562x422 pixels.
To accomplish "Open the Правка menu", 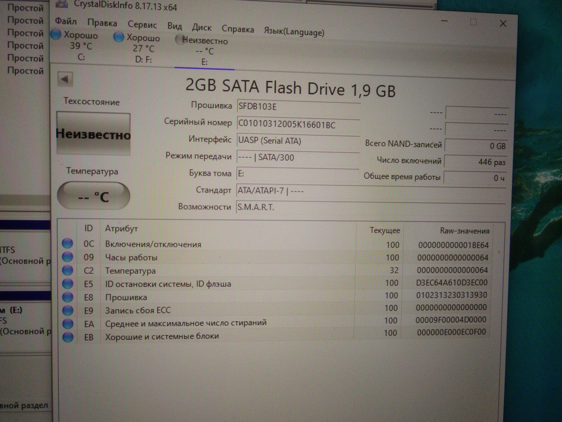I will (102, 23).
